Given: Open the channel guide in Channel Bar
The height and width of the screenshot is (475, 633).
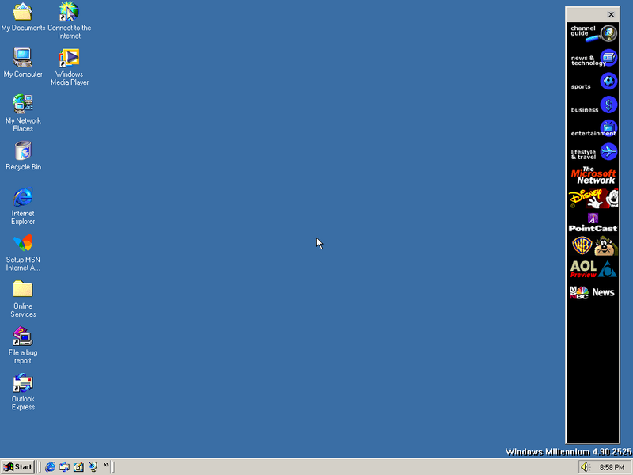Looking at the screenshot, I should pyautogui.click(x=593, y=33).
